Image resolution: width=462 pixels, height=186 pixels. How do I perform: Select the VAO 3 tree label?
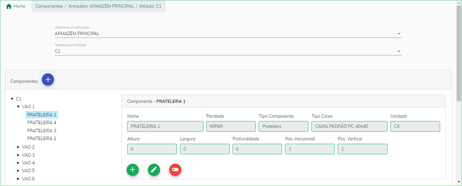28,155
